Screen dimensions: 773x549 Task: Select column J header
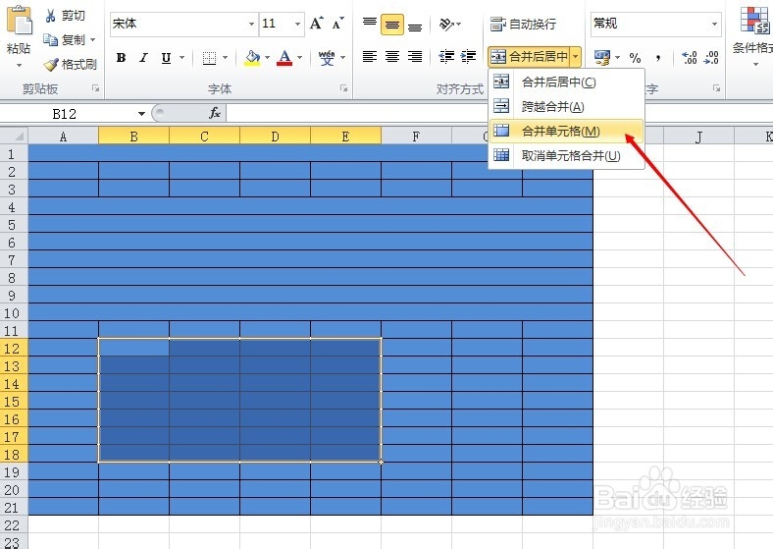coord(698,137)
